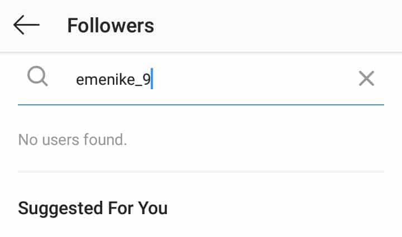Tap the magnifying glass search icon

click(37, 76)
